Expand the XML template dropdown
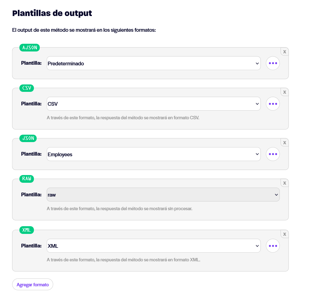The height and width of the screenshot is (298, 318). 153,246
